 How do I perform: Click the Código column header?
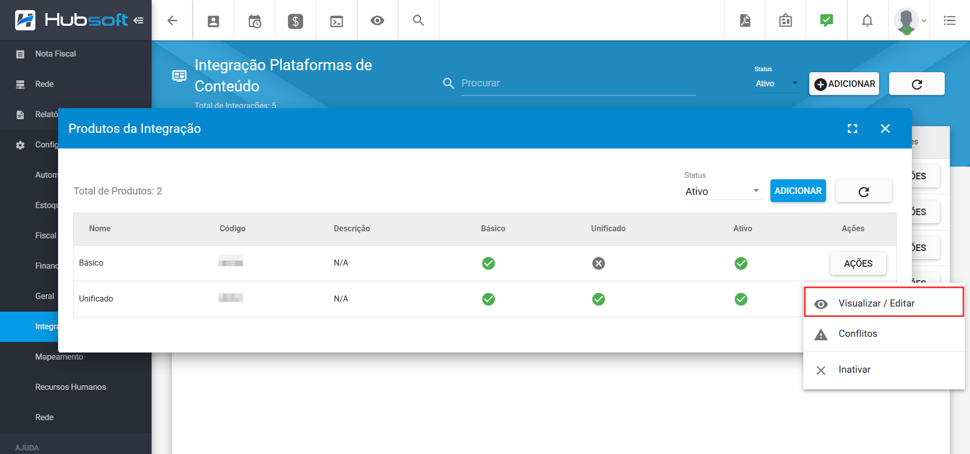click(232, 228)
